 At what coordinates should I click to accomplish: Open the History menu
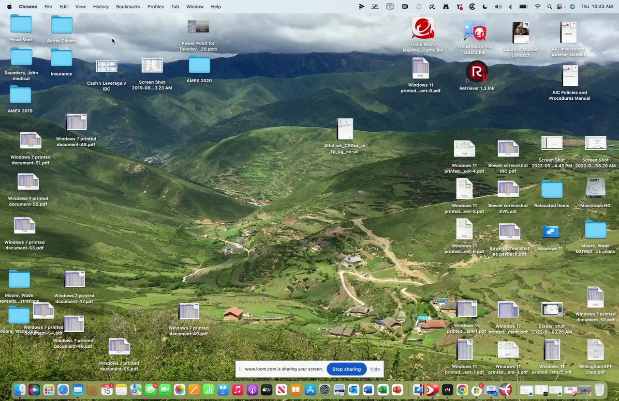tap(101, 6)
